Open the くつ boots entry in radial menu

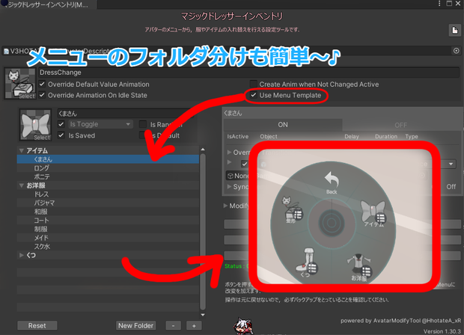[307, 263]
